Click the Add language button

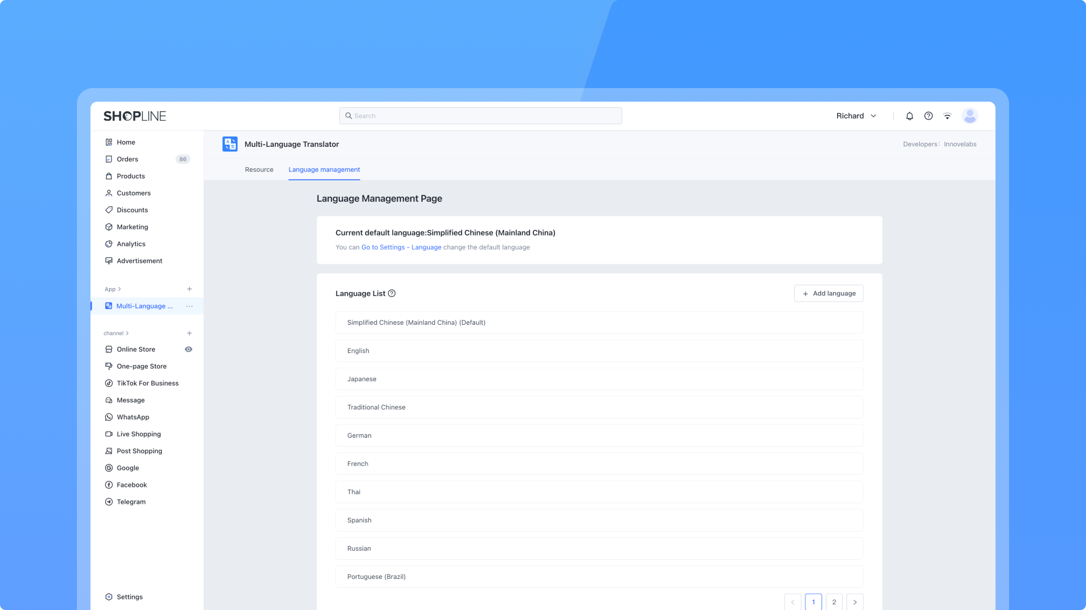pyautogui.click(x=829, y=293)
